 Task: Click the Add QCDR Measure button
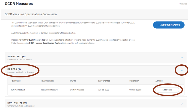(169, 25)
